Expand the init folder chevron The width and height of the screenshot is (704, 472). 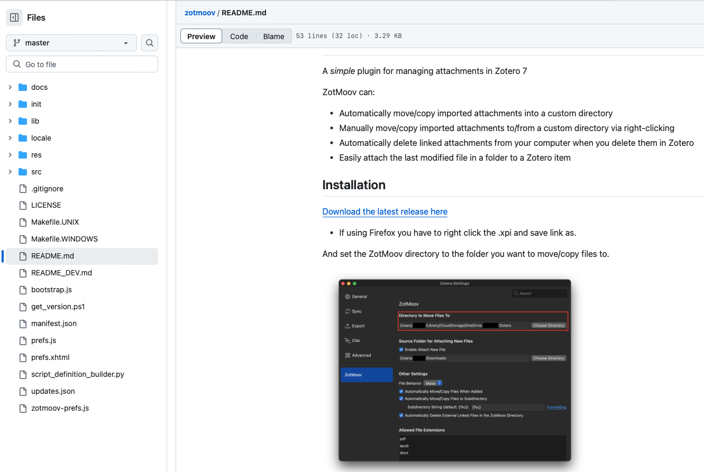[10, 104]
